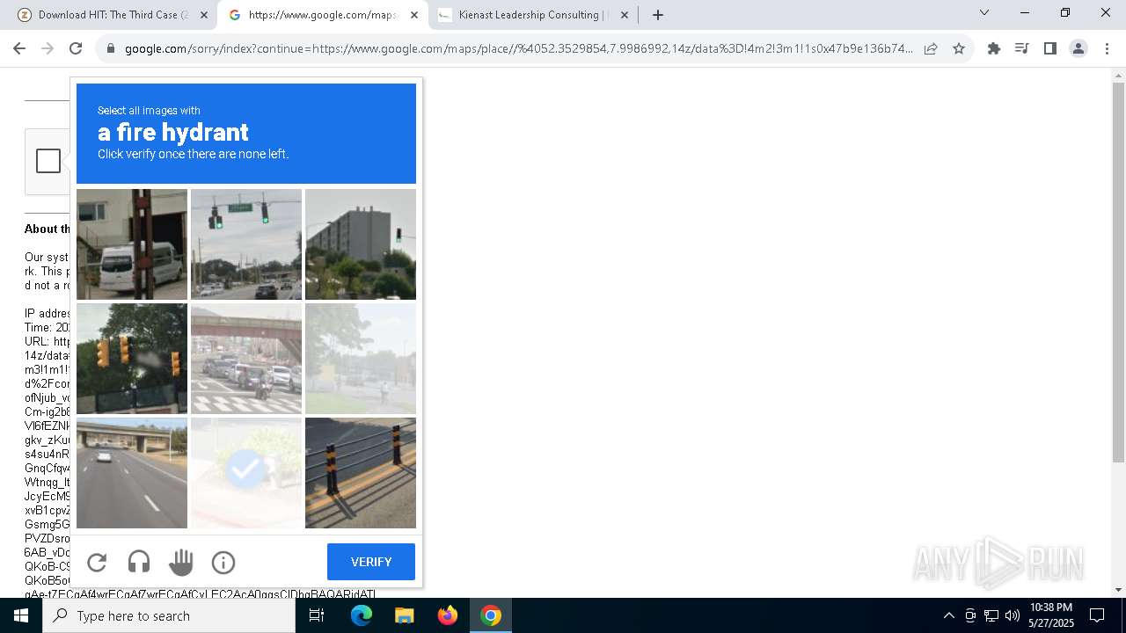Click scrollbar down arrow
Screen dimensions: 1126x633
click(x=1118, y=590)
